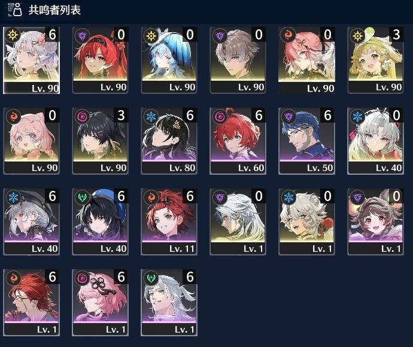Click the ice element icon on the Lv. 80 card

pyautogui.click(x=151, y=116)
